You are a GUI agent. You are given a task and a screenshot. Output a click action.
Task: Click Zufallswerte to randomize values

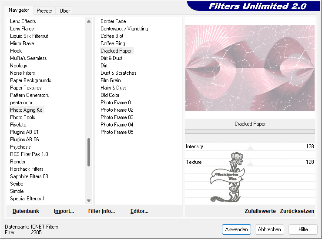260,211
